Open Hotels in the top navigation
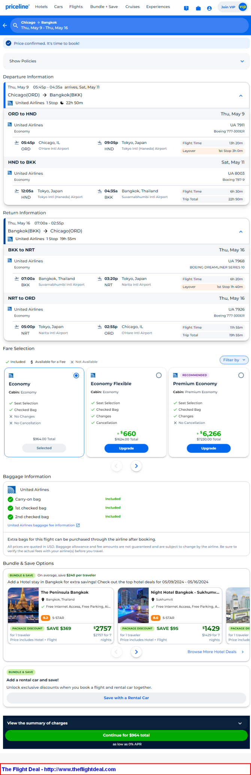This screenshot has height=775, width=251. [x=41, y=7]
